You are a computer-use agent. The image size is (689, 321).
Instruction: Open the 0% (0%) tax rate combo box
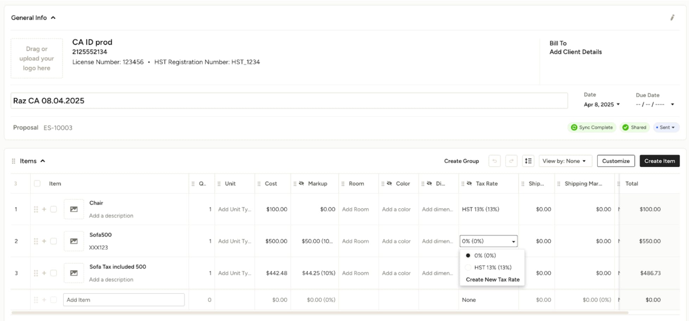488,241
